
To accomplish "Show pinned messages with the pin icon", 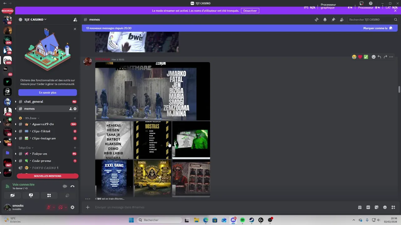I will [333, 19].
